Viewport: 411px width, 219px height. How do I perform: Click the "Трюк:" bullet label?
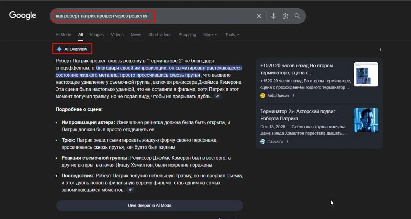tap(68, 140)
